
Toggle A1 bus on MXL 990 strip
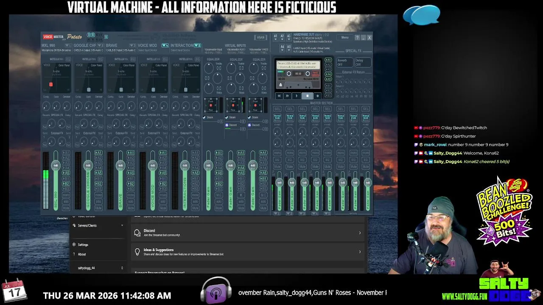(x=66, y=152)
